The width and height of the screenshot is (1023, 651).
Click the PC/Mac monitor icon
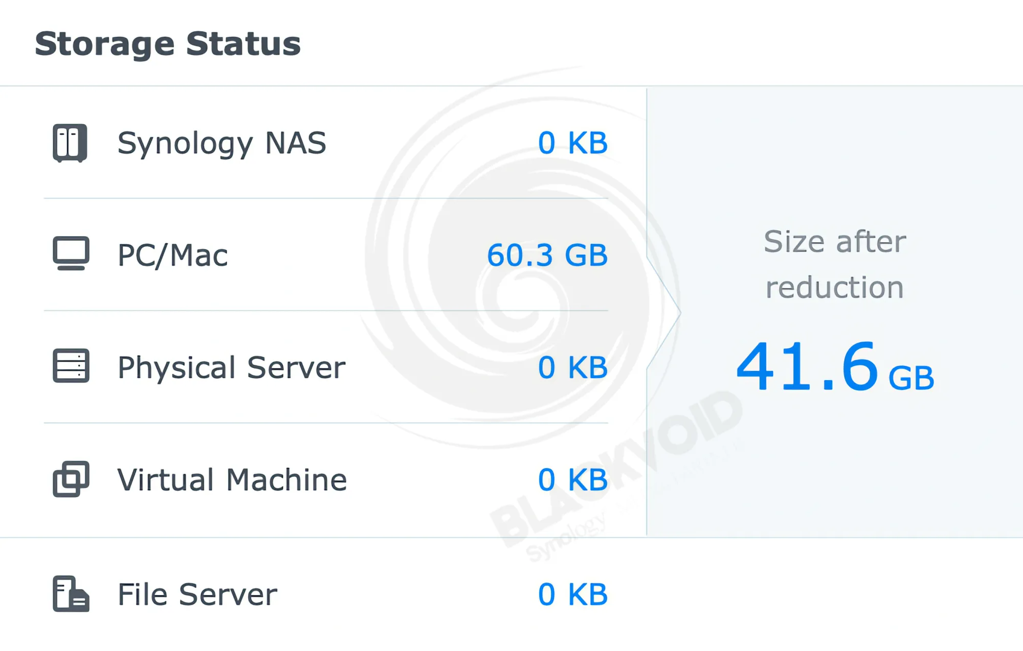[71, 253]
